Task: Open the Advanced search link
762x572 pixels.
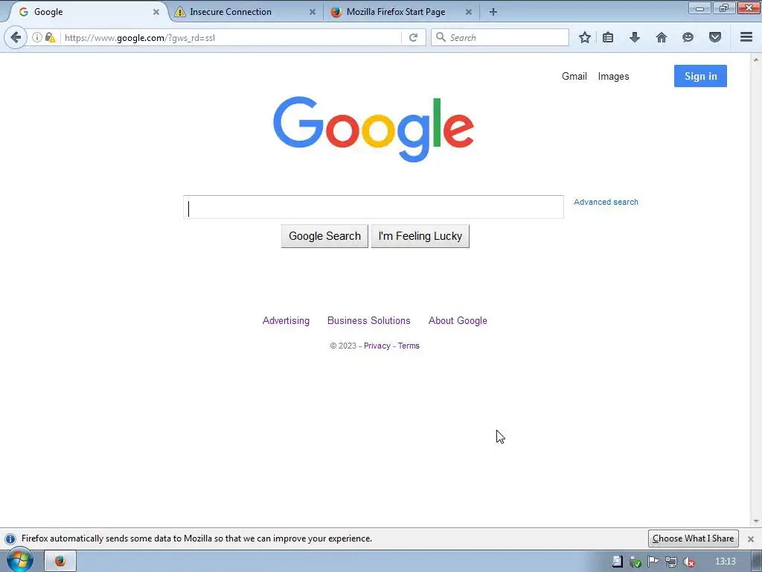Action: [606, 202]
